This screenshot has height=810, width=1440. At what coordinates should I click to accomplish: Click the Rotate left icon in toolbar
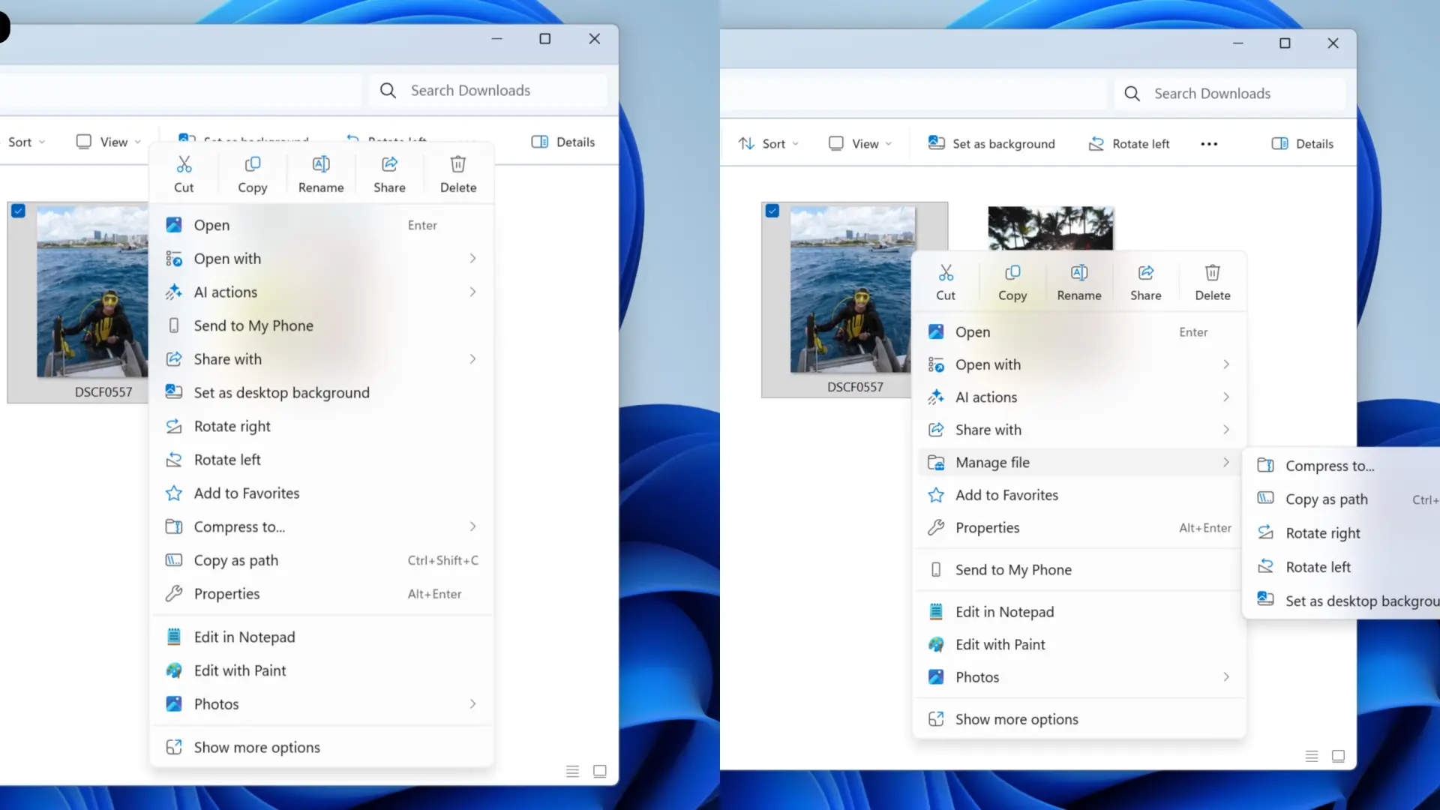tap(1129, 143)
